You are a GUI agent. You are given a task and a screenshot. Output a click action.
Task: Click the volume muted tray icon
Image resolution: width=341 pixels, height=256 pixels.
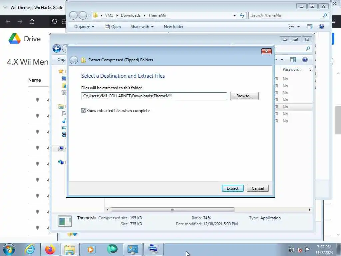[299, 250]
